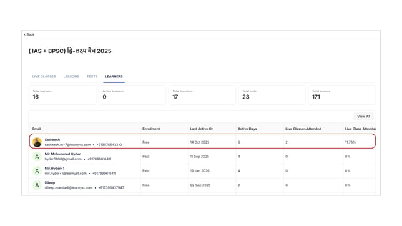Select the date 02 Sep 2025
The image size is (402, 226).
[200, 185]
